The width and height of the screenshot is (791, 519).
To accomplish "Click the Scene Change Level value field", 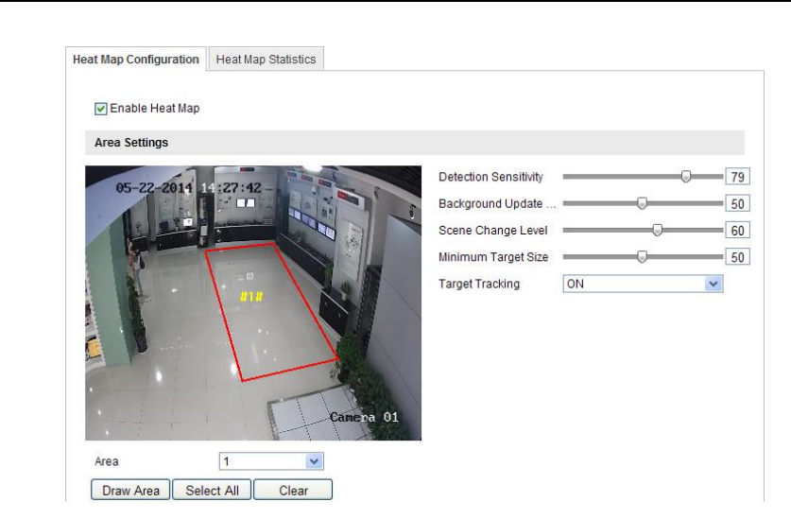I will tap(737, 230).
